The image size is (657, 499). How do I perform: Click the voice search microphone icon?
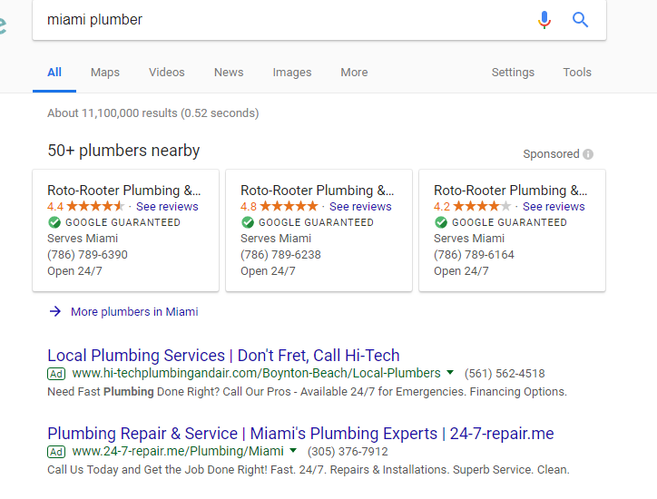[x=544, y=20]
